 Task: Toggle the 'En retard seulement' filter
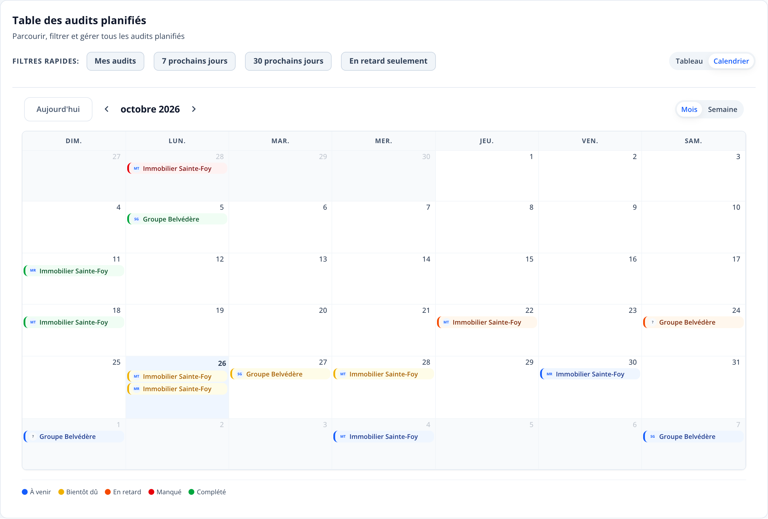point(388,61)
